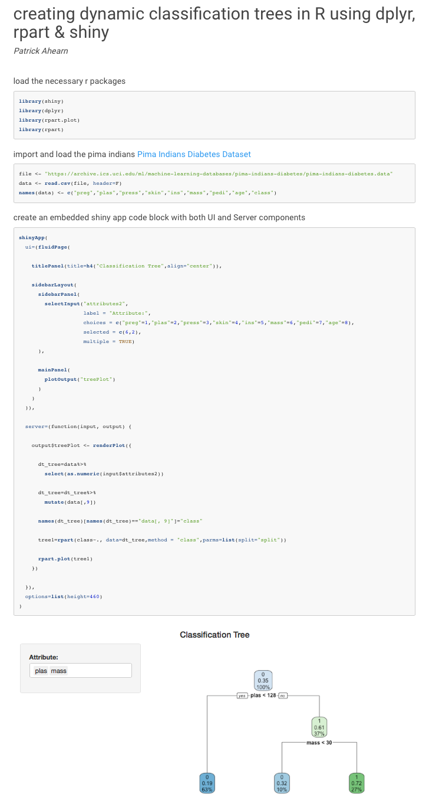Click the root tree node showing 100%

click(x=263, y=681)
